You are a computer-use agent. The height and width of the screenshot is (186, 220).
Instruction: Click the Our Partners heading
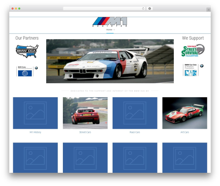click(x=27, y=38)
